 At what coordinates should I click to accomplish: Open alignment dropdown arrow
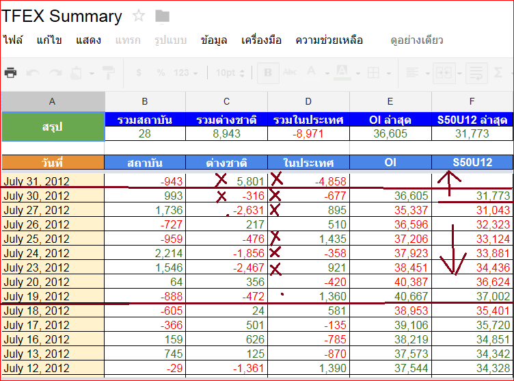tap(427, 73)
